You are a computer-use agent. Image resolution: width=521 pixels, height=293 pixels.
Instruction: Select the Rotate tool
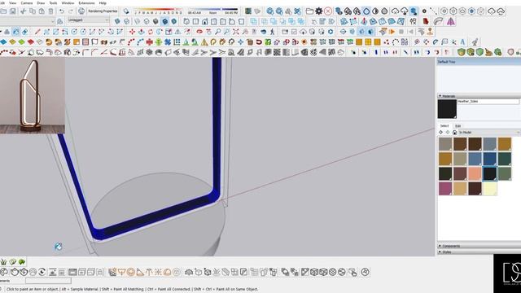click(151, 32)
